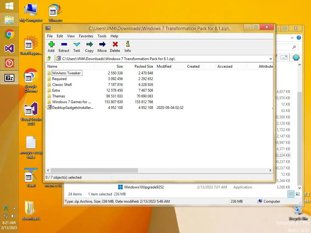Sort by Packed Size column
Screen dimensions: 311x233
pos(139,66)
